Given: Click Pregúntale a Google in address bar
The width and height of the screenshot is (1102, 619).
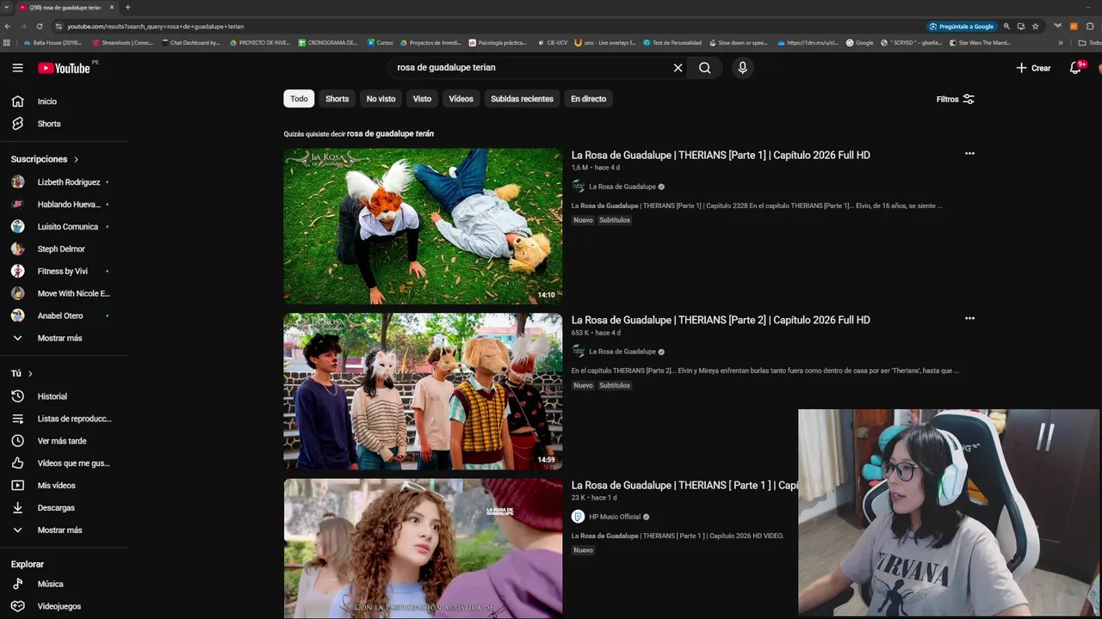Looking at the screenshot, I should tap(962, 27).
